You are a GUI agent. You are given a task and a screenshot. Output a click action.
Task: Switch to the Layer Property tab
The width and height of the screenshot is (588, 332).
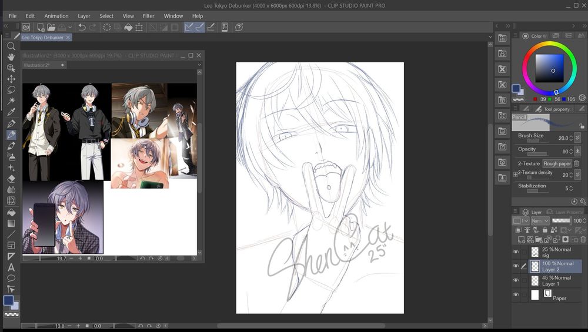click(x=564, y=212)
